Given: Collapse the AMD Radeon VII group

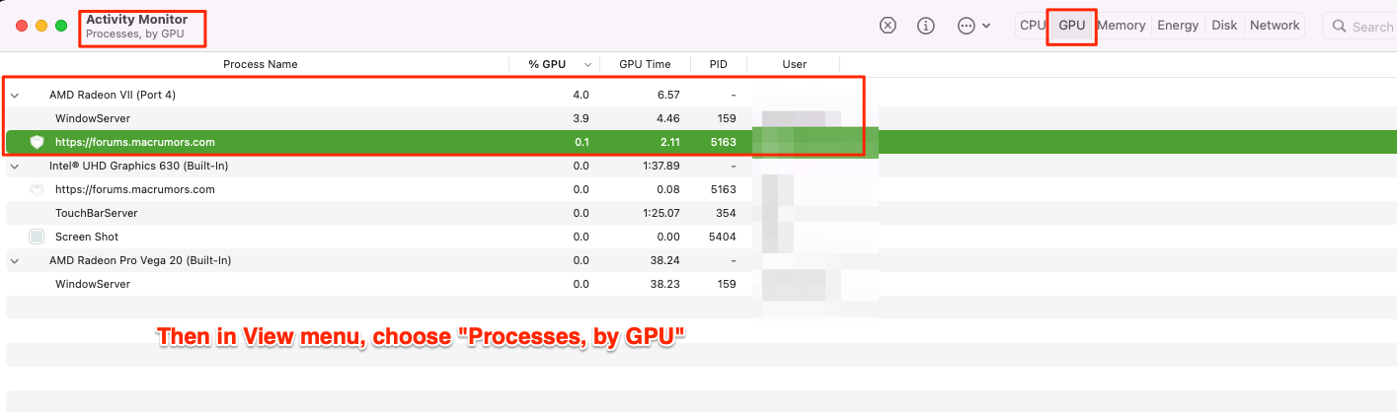Looking at the screenshot, I should [x=15, y=95].
